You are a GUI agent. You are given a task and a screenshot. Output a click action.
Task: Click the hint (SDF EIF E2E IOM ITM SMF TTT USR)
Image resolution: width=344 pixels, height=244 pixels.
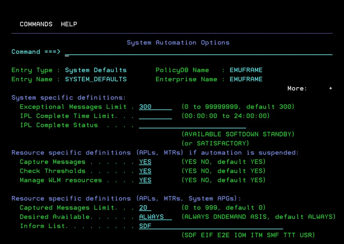[248, 235]
